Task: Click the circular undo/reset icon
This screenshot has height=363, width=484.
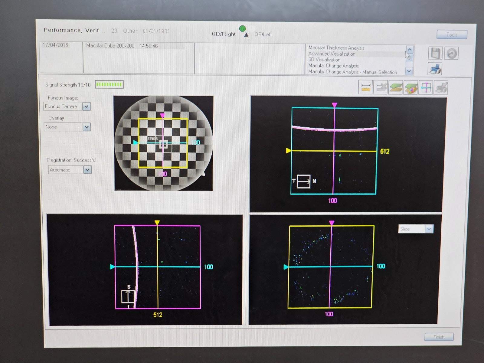Action: click(x=451, y=54)
